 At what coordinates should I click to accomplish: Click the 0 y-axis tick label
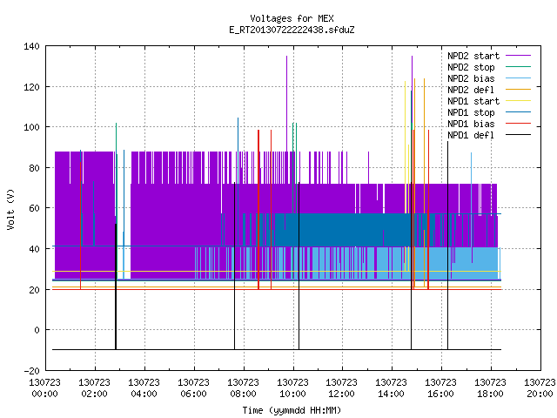click(37, 330)
